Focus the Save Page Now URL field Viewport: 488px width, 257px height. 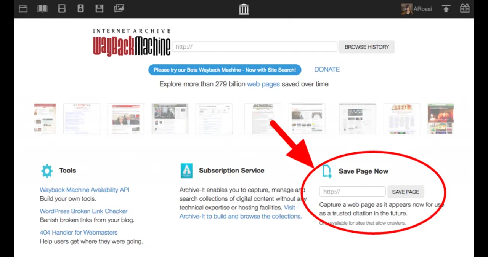[353, 192]
